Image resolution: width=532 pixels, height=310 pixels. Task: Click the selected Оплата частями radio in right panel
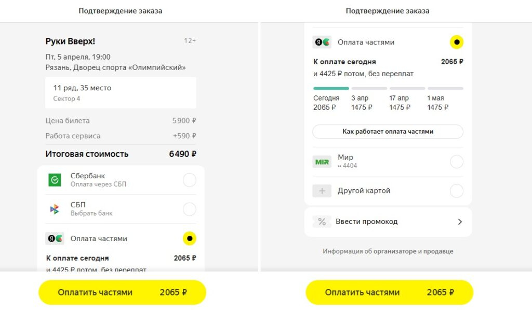[456, 42]
